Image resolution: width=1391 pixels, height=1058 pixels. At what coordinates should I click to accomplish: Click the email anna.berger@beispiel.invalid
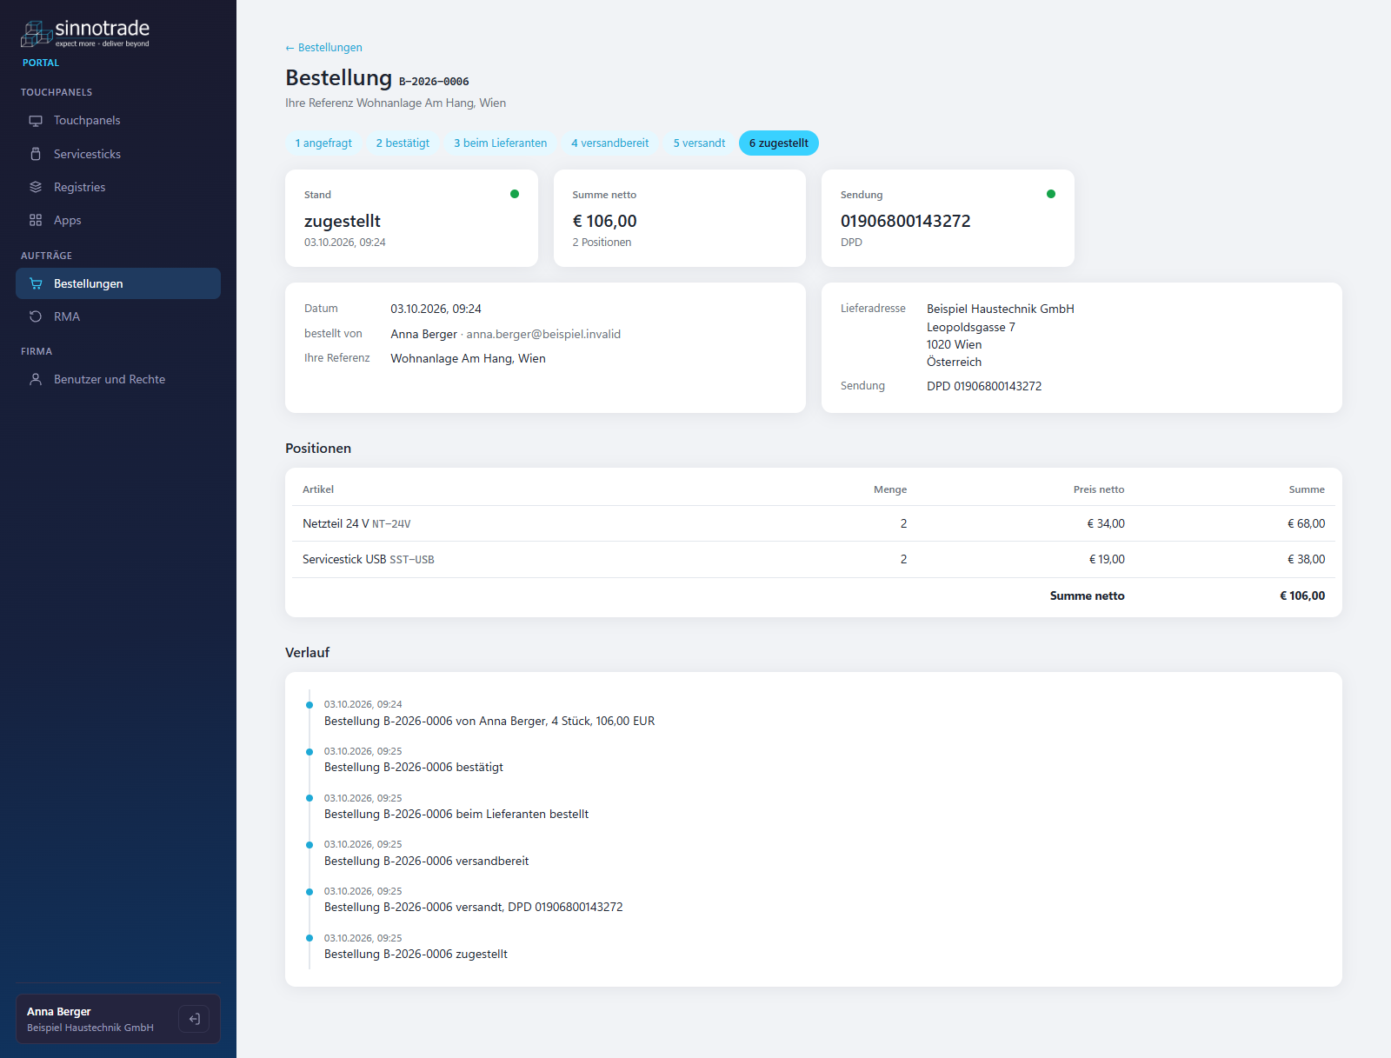pyautogui.click(x=543, y=334)
